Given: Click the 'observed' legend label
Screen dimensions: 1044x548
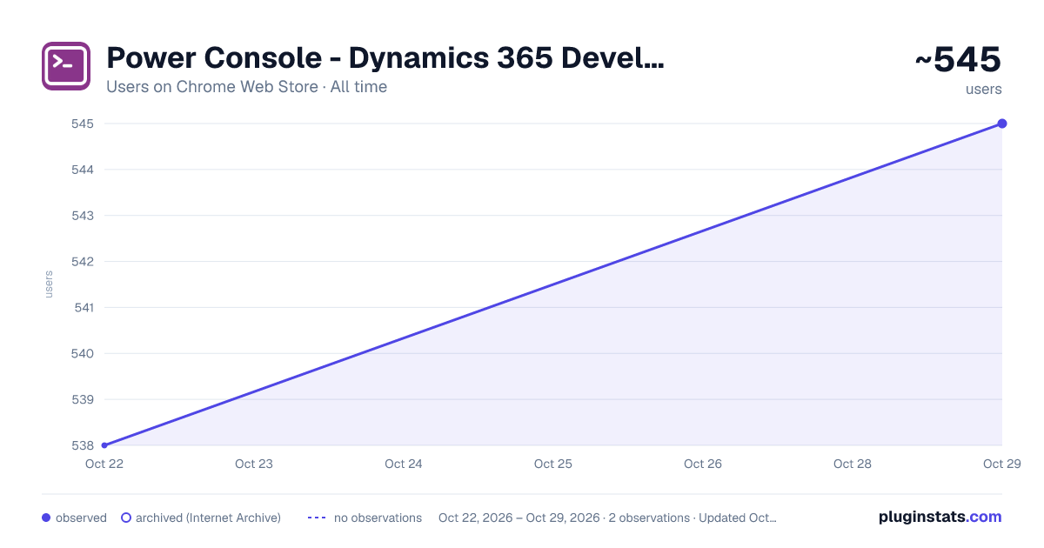Looking at the screenshot, I should click(x=81, y=518).
